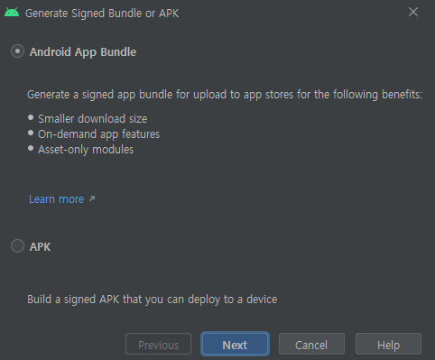Image resolution: width=435 pixels, height=360 pixels.
Task: Click the signed app bundle description sentence
Action: [x=225, y=95]
